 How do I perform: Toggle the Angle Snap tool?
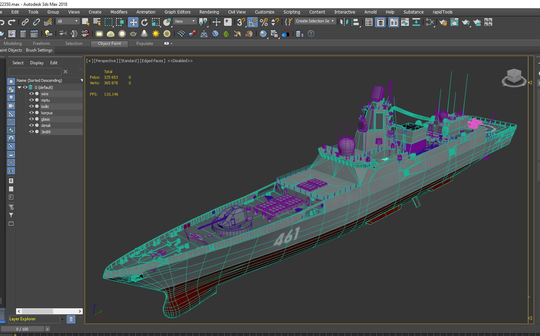tap(253, 22)
